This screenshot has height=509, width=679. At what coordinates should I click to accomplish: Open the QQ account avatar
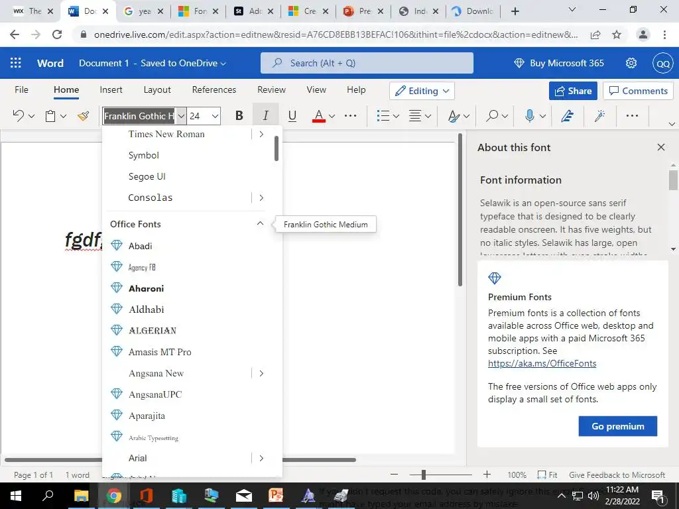coord(663,63)
